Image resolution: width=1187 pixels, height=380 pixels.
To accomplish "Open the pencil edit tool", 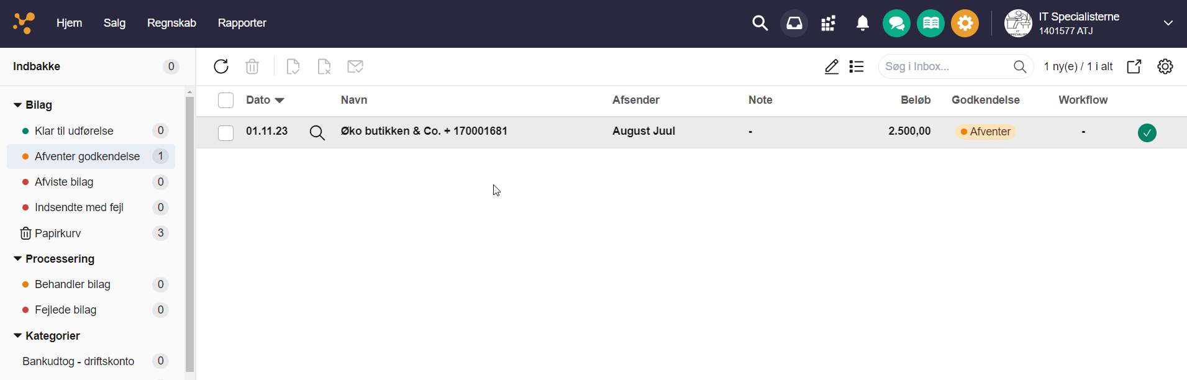I will pyautogui.click(x=832, y=66).
